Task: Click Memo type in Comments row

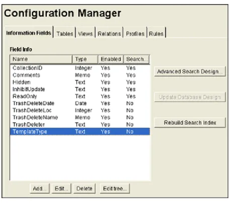Action: (x=83, y=75)
